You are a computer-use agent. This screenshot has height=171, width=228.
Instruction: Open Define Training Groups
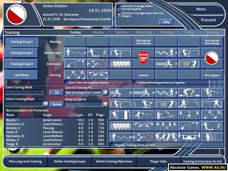point(70,161)
